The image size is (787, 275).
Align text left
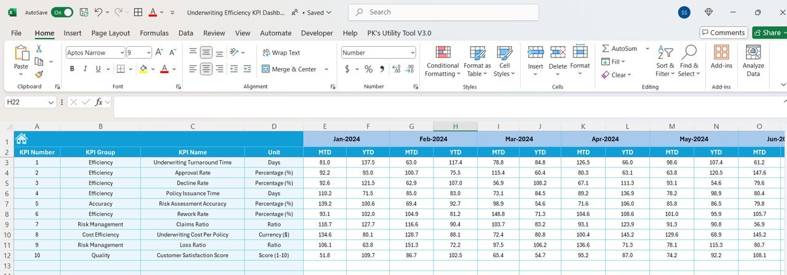[193, 69]
